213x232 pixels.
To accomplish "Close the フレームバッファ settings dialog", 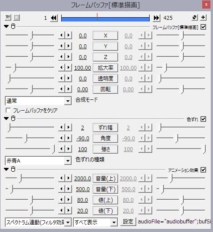I will coord(206,5).
